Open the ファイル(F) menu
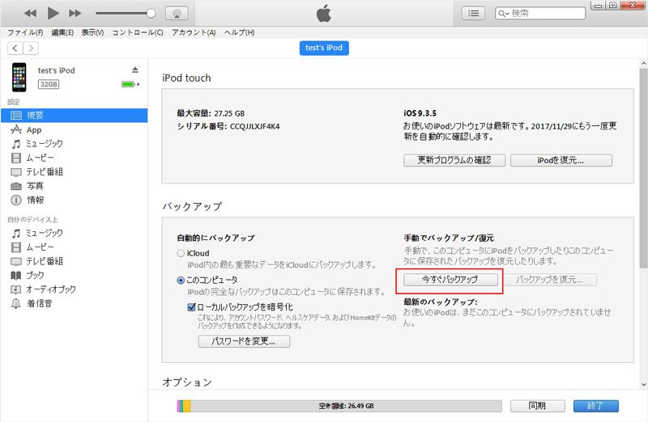This screenshot has height=422, width=648. (x=25, y=32)
